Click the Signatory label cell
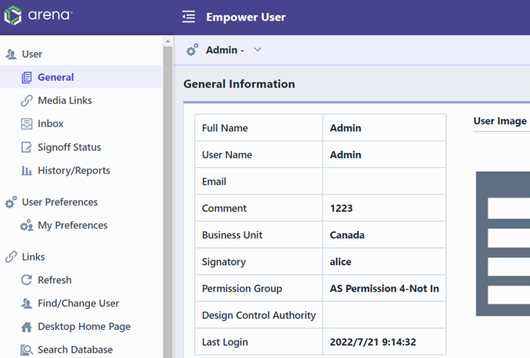The image size is (530, 358). (x=259, y=261)
